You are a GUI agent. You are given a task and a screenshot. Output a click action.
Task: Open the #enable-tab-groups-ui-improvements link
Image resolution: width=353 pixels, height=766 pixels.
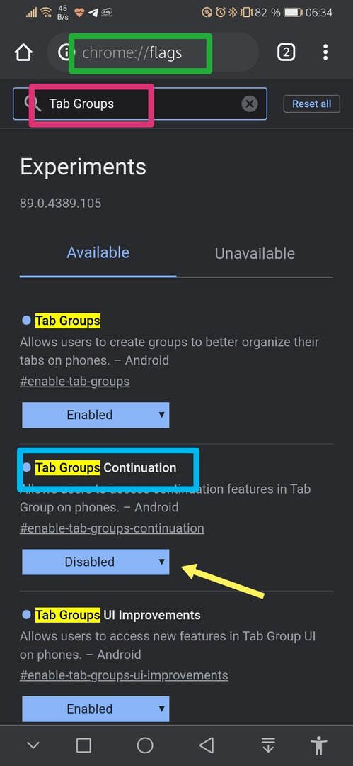(x=124, y=675)
